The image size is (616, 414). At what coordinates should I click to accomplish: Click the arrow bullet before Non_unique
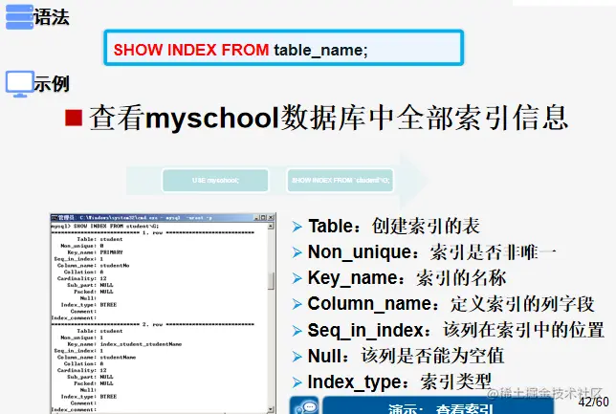(297, 252)
